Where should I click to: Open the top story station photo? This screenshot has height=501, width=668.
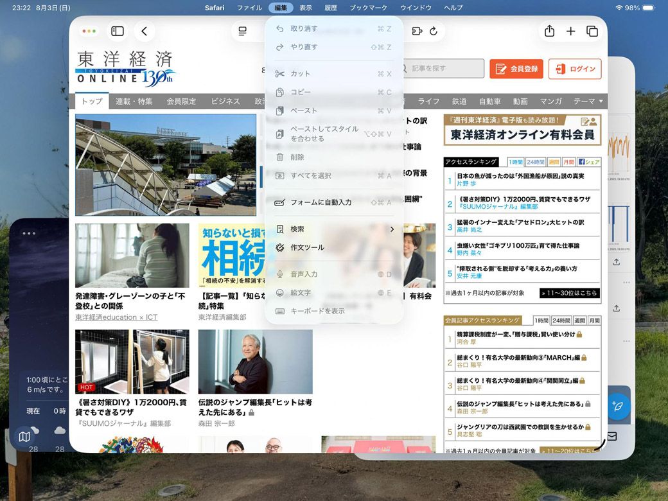pos(166,165)
